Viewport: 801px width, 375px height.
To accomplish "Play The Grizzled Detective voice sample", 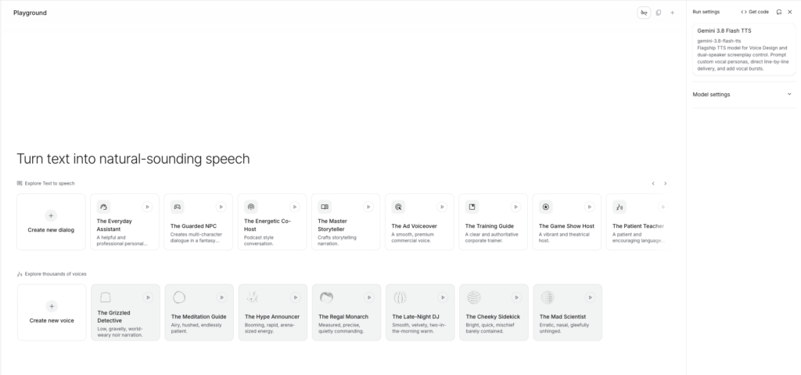I will click(148, 297).
